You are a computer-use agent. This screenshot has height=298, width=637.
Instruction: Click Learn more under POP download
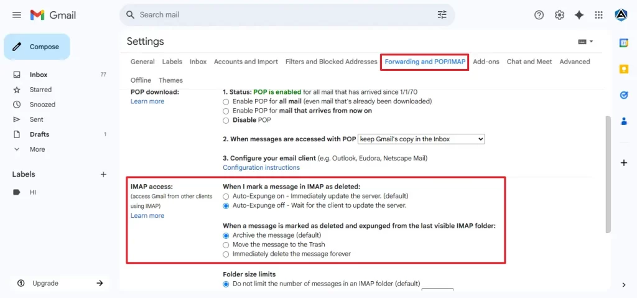tap(147, 101)
